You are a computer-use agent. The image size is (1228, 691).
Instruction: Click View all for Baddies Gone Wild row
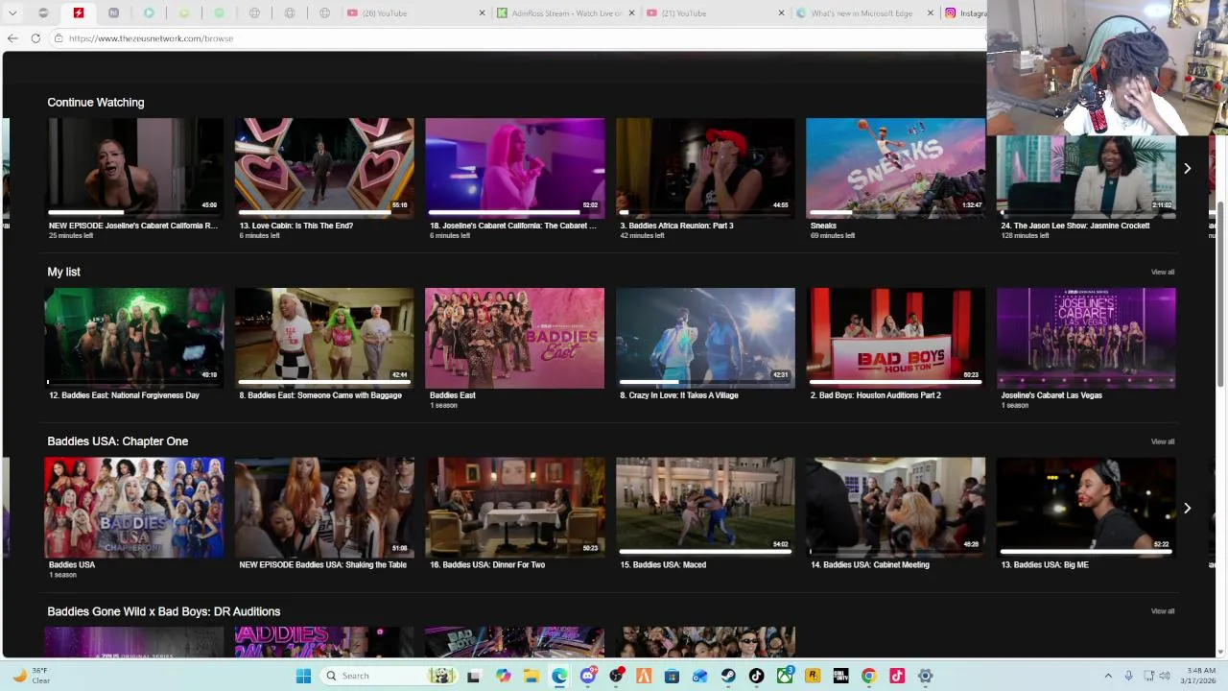(x=1162, y=611)
